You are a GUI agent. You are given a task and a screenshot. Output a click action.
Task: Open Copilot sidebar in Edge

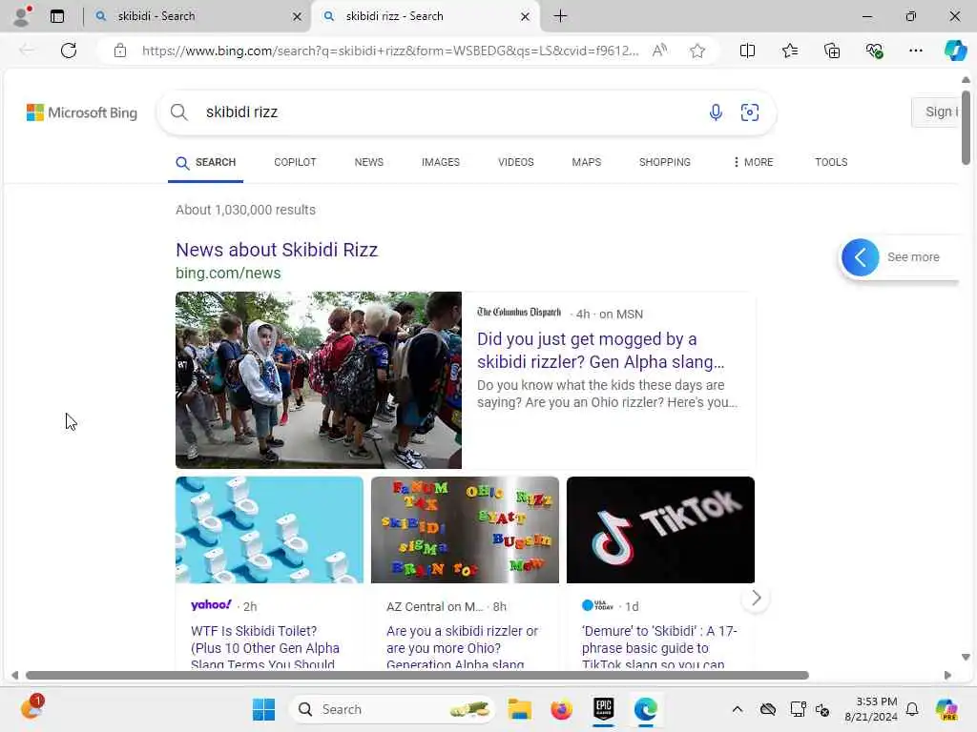tap(955, 51)
